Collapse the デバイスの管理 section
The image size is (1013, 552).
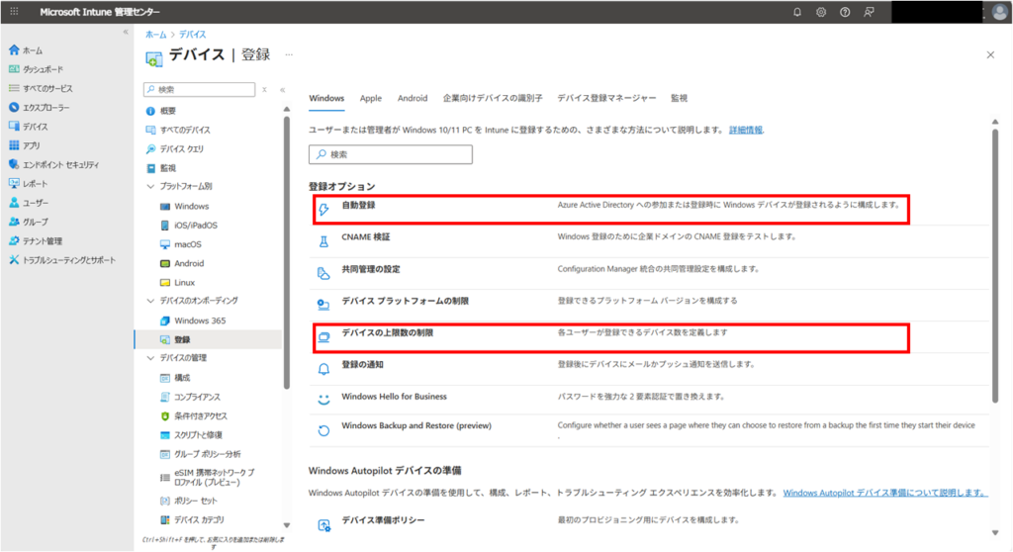tap(150, 357)
